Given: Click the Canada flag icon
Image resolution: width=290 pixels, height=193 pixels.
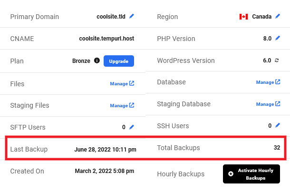Looking at the screenshot, I should tap(243, 17).
